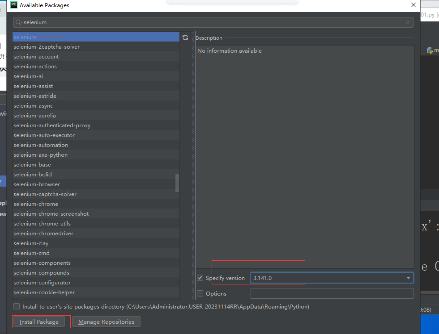Viewport: 439px width, 334px height.
Task: Select selenium-clay package
Action: point(96,243)
